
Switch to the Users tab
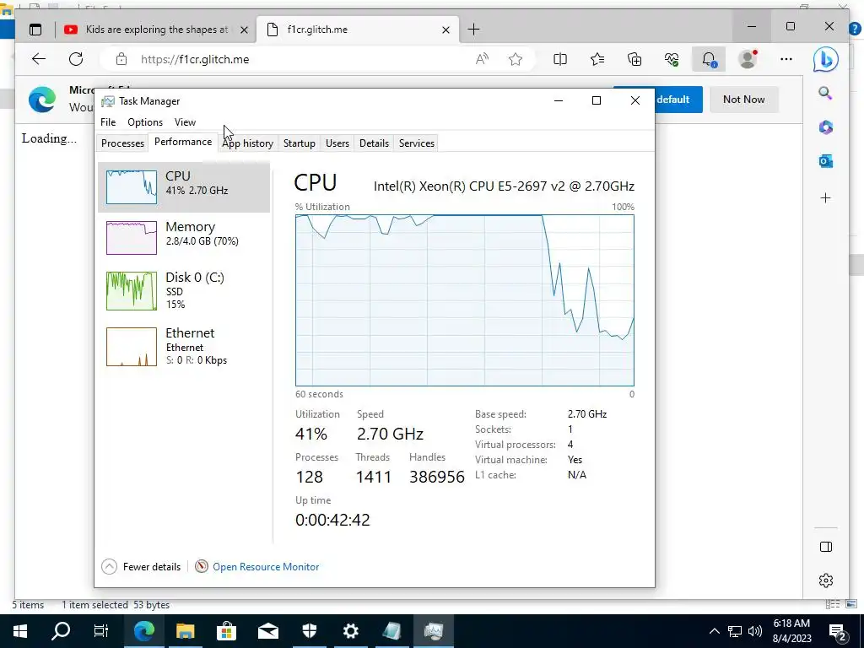[337, 143]
